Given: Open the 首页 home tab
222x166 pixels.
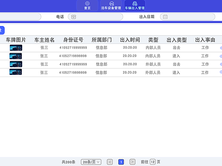Looking at the screenshot, I should [87, 6].
